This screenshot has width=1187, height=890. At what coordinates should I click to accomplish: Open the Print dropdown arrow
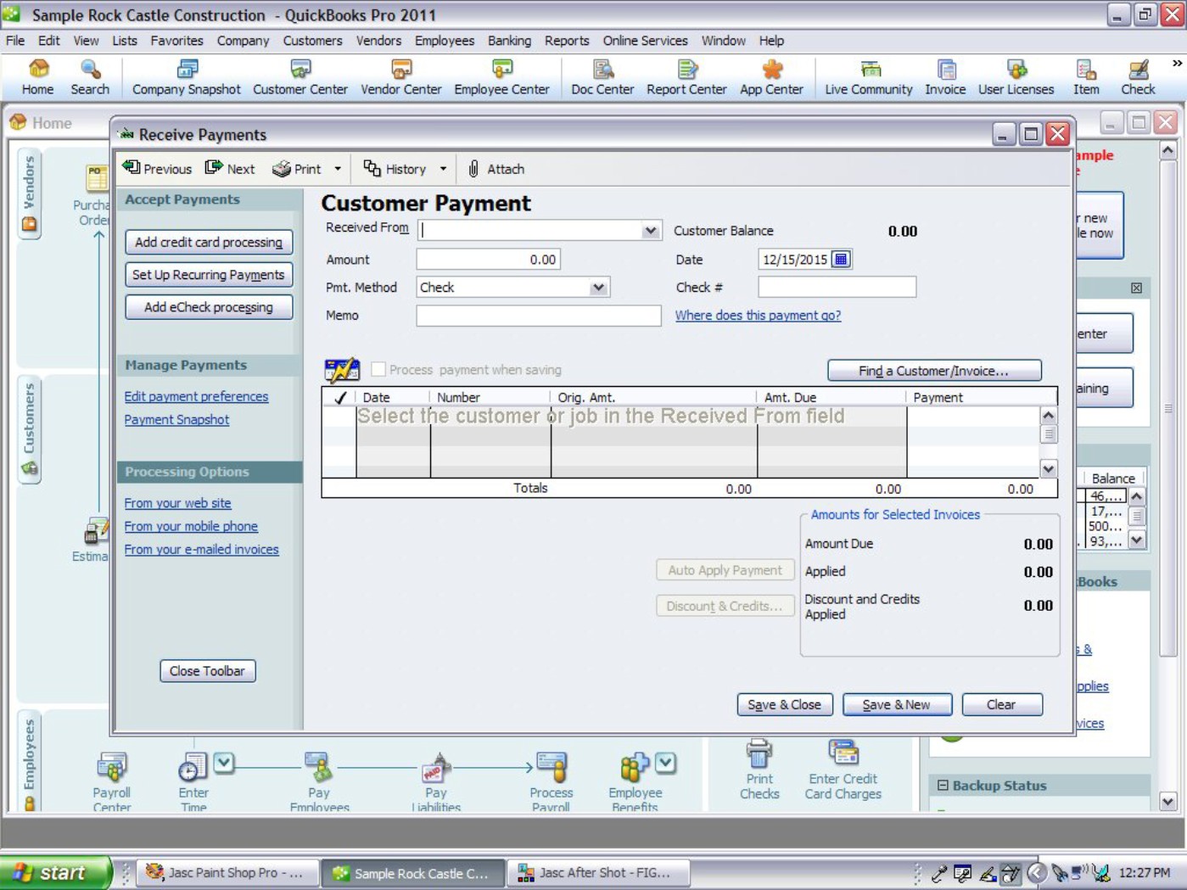click(338, 169)
